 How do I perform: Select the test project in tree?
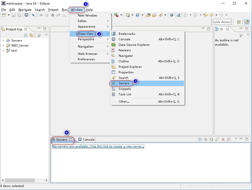click(14, 51)
